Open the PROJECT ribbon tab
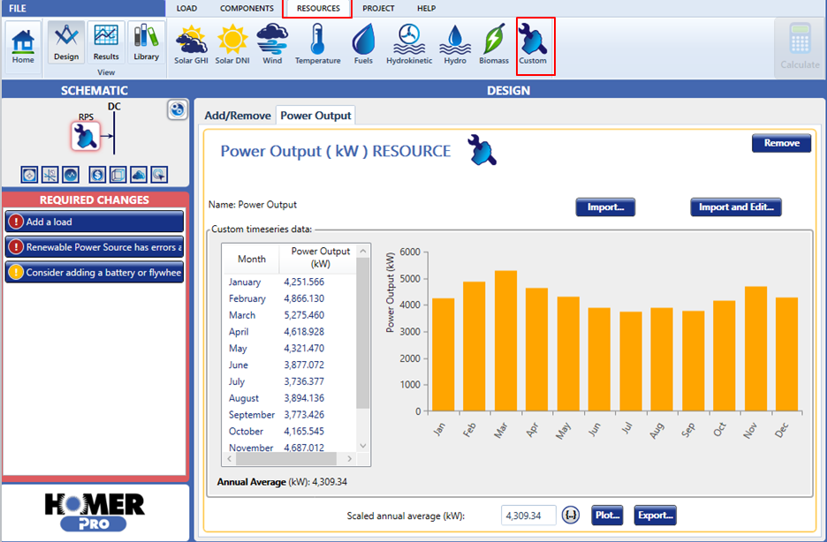 tap(378, 8)
